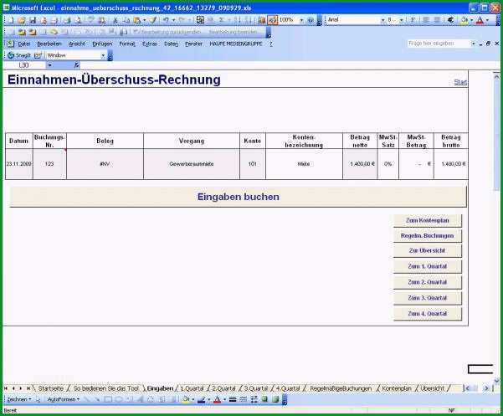Image resolution: width=503 pixels, height=416 pixels.
Task: Expand the Arial font name dropdown
Action: pos(382,20)
